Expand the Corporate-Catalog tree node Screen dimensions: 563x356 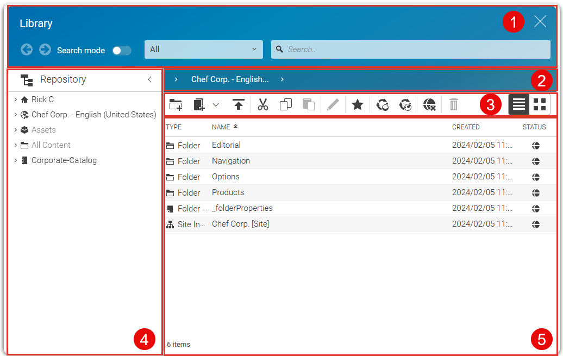(x=16, y=160)
